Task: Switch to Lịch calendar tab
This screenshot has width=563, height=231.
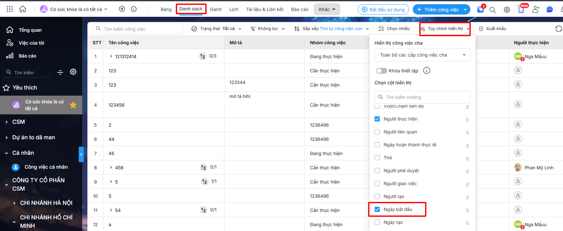Action: click(x=234, y=9)
